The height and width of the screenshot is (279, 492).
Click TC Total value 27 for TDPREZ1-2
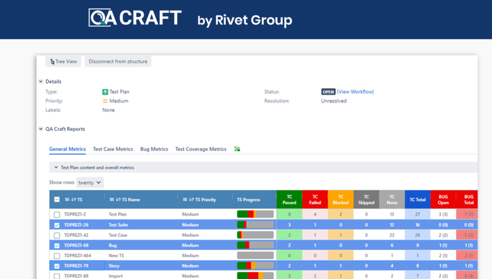click(x=418, y=214)
